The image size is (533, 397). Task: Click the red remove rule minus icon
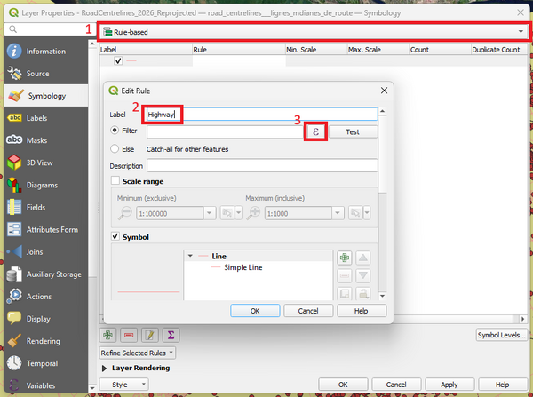click(129, 335)
